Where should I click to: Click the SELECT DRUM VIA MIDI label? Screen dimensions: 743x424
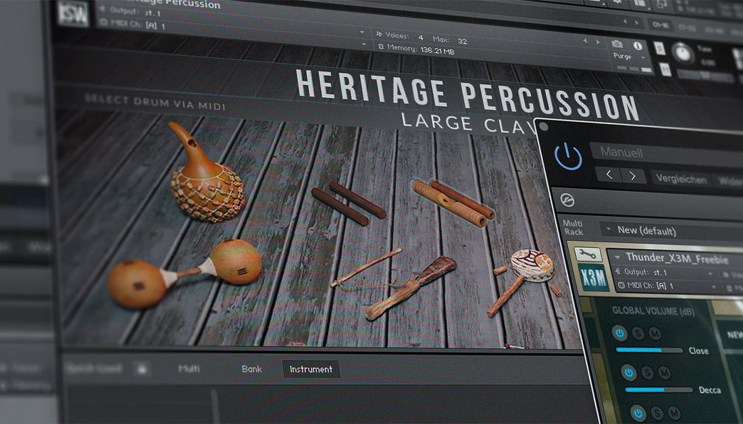[155, 103]
